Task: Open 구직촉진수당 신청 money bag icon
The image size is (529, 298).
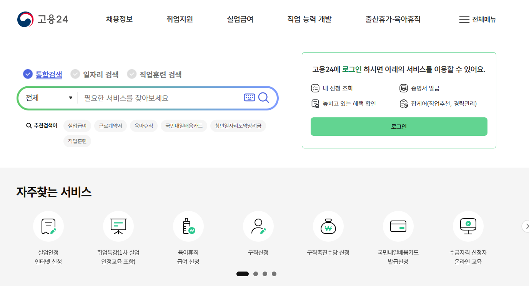Action: [328, 226]
